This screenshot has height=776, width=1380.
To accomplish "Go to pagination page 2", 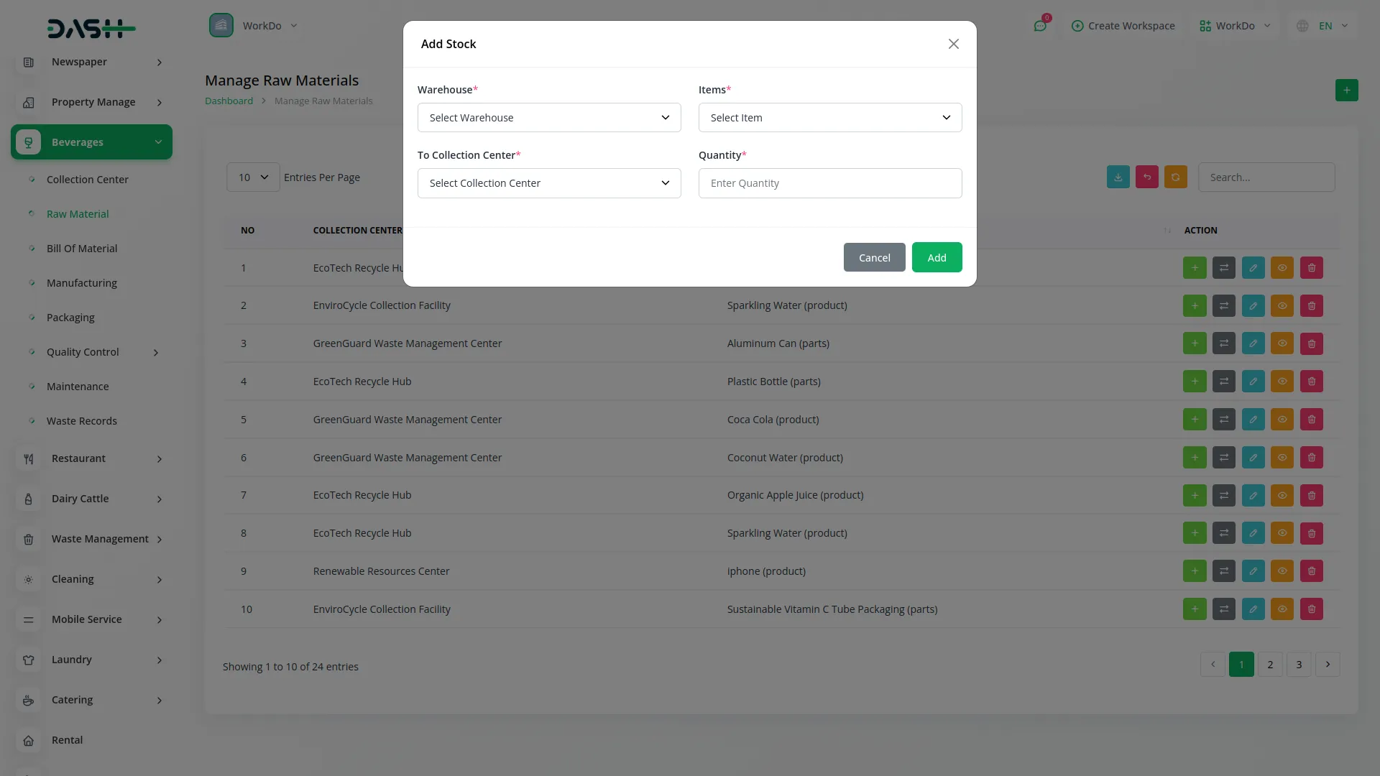I will 1270,665.
